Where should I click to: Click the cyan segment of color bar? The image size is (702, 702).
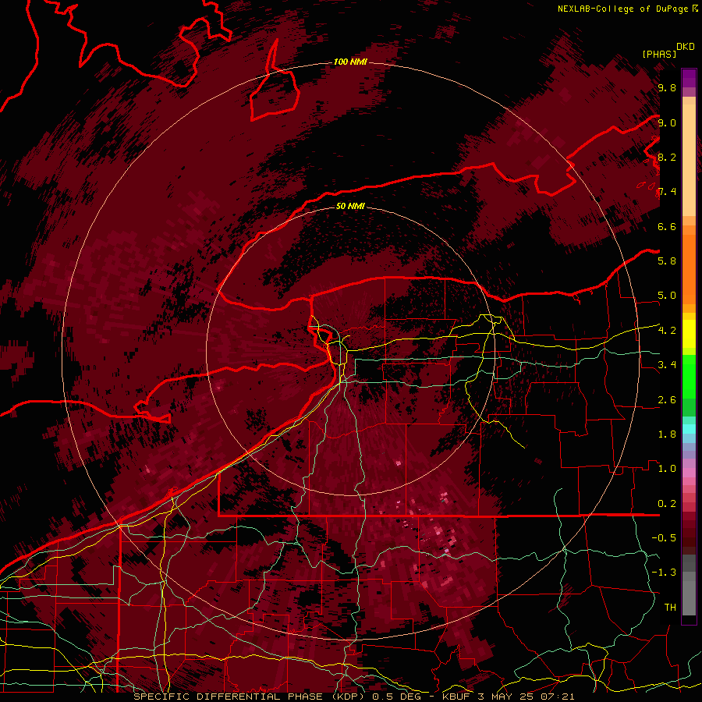pos(689,429)
